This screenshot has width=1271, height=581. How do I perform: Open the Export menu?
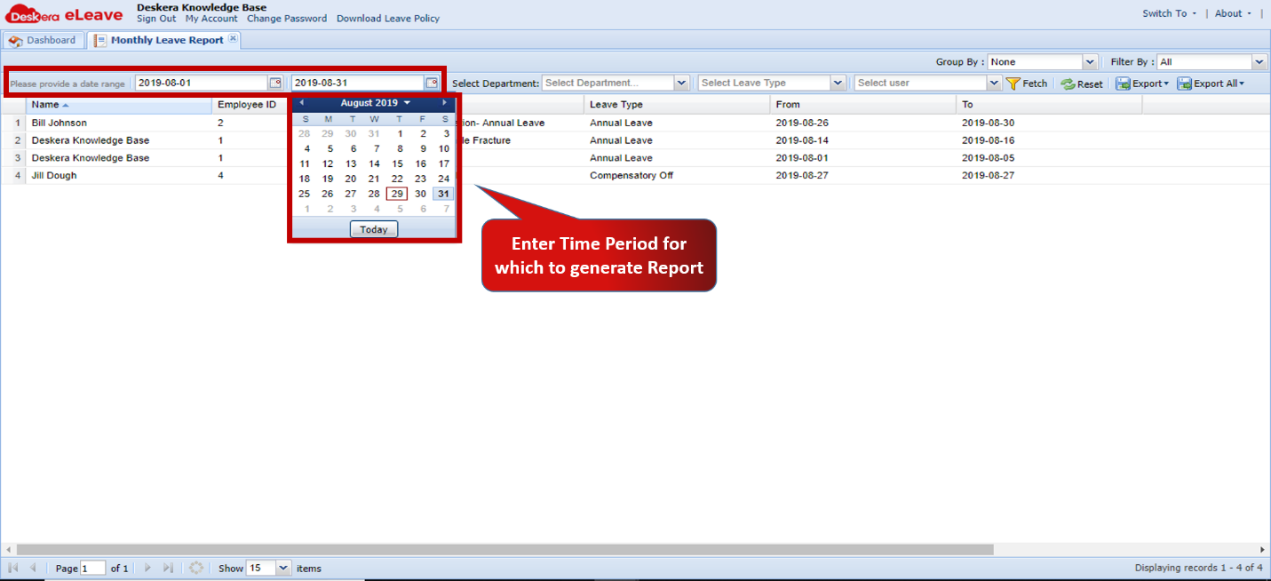coord(1142,84)
